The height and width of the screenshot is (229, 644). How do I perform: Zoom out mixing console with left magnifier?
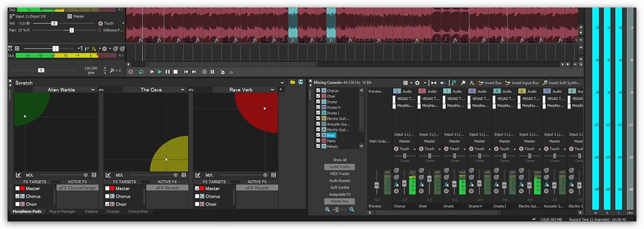tap(327, 210)
